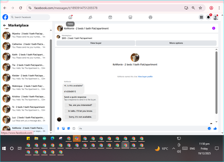Open the Windows Start button
The image size is (224, 162).
coord(4,149)
